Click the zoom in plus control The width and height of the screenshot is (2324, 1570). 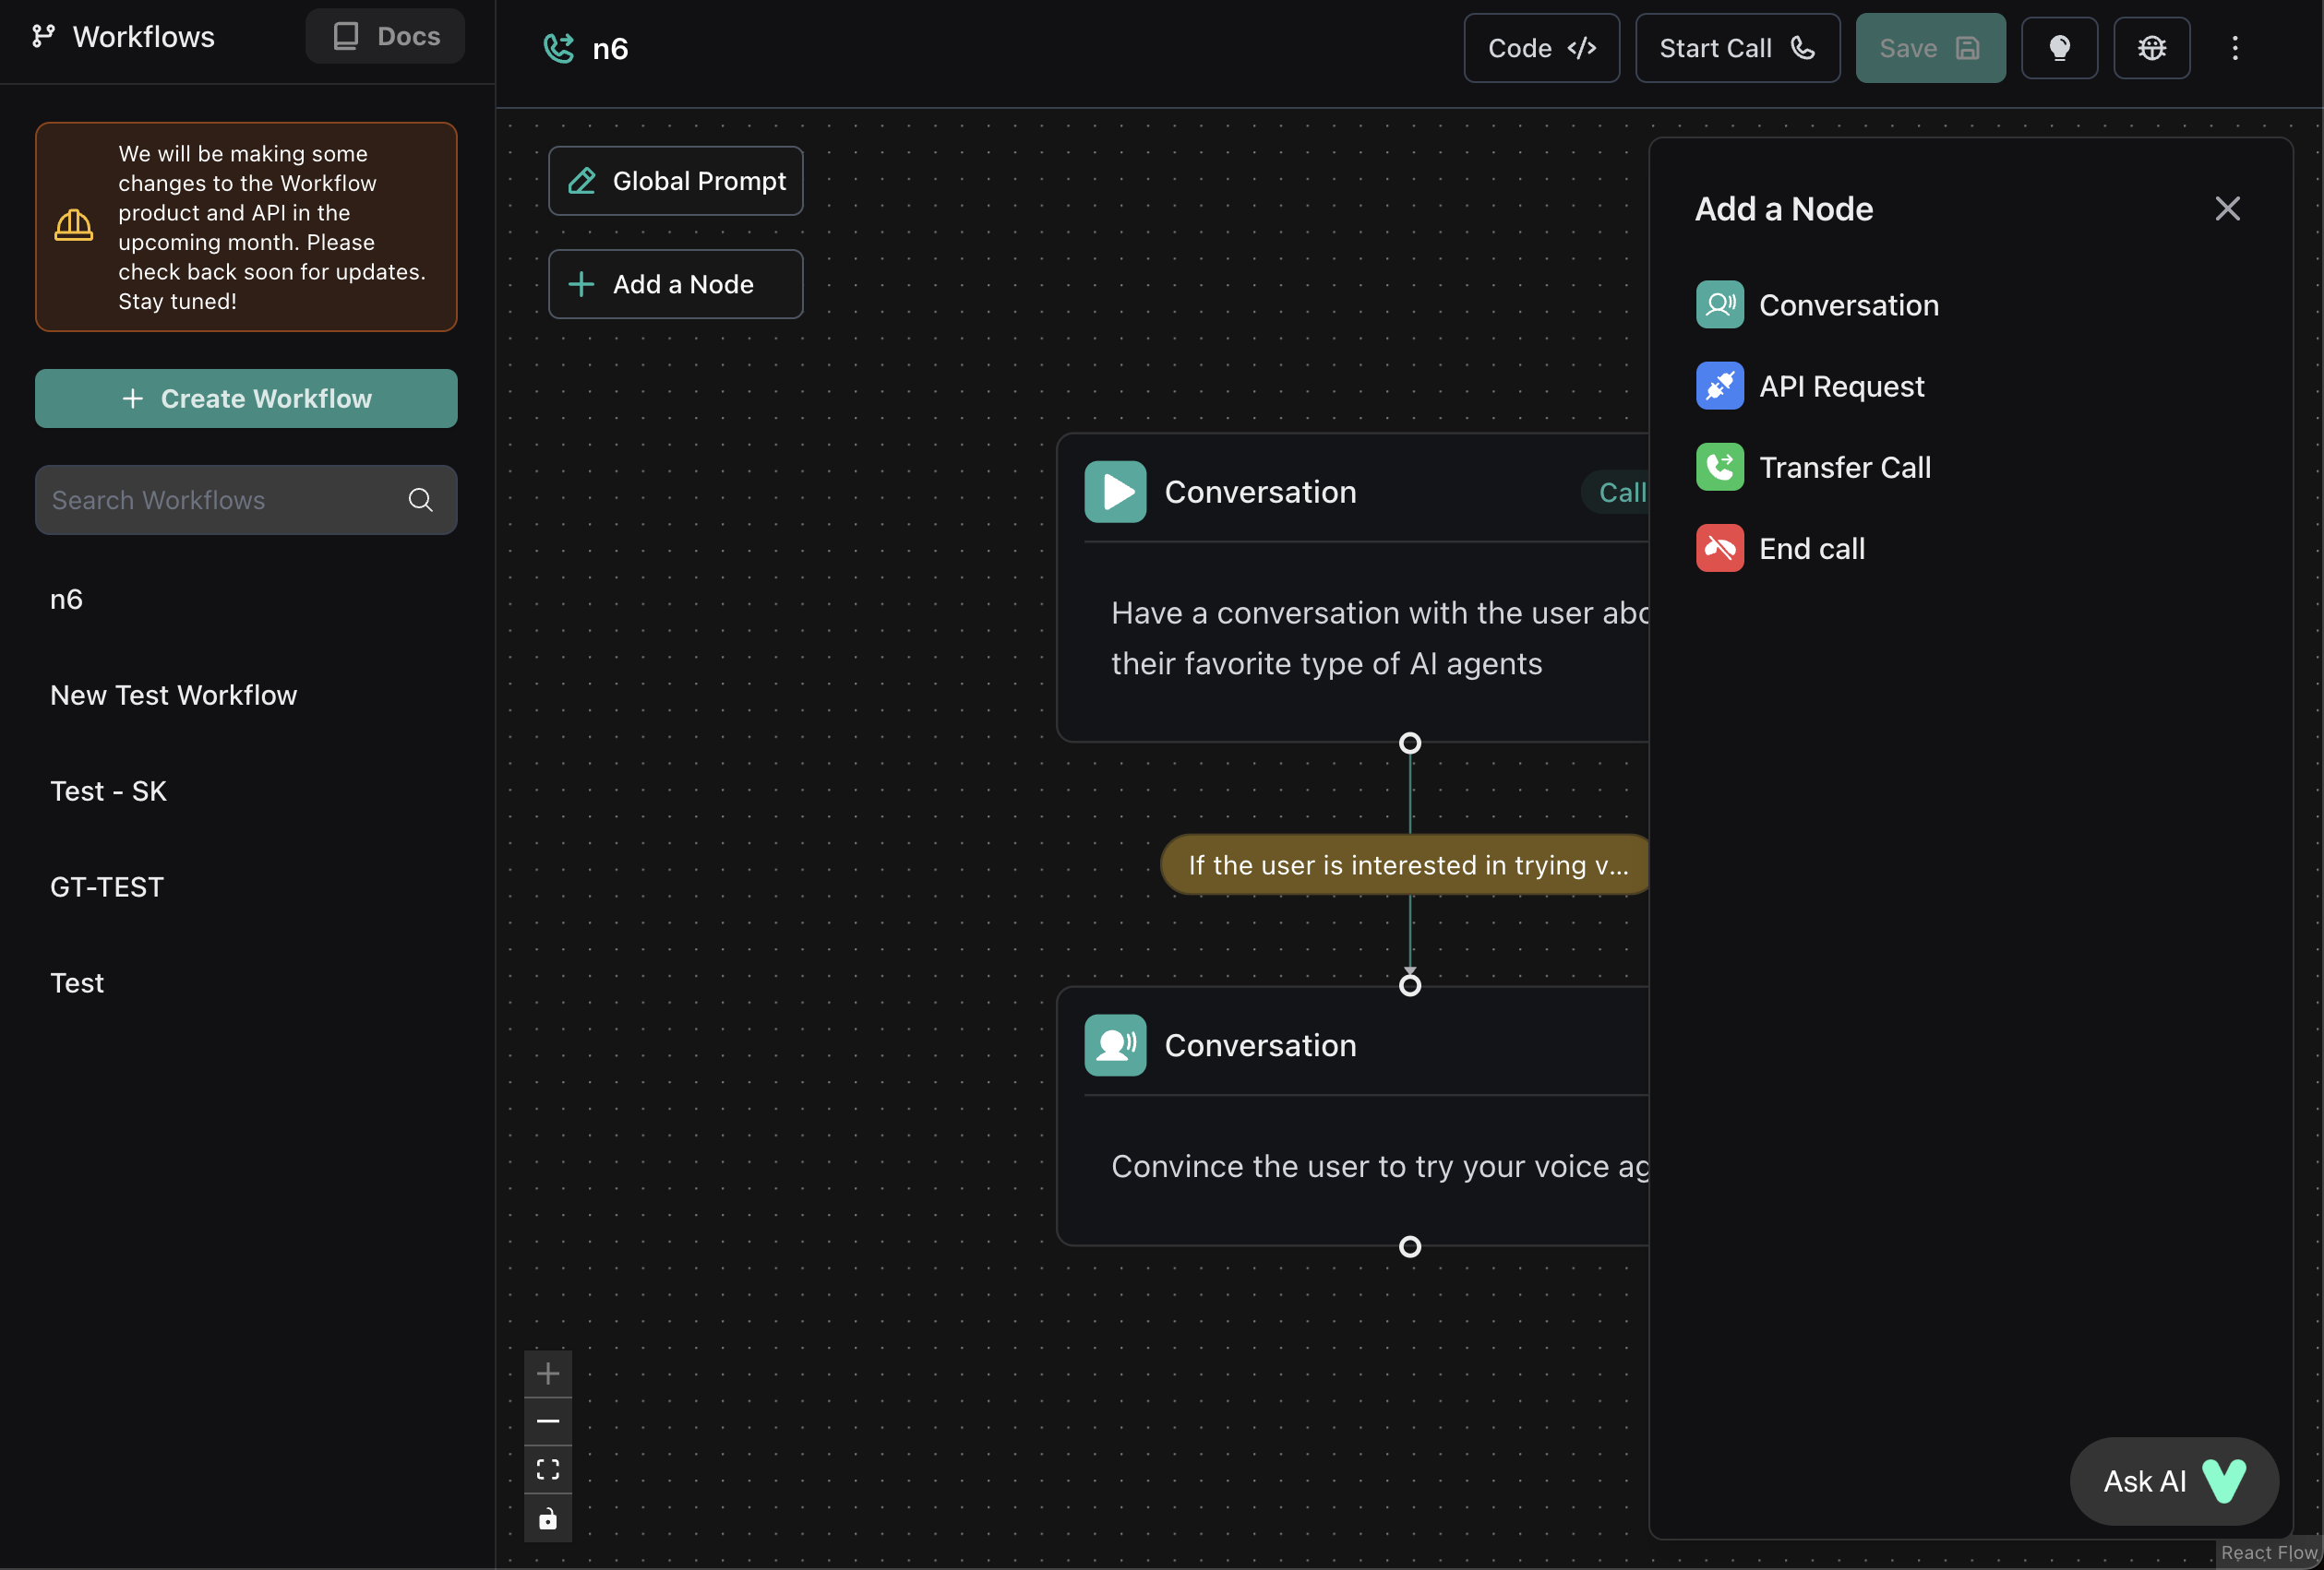pyautogui.click(x=548, y=1374)
